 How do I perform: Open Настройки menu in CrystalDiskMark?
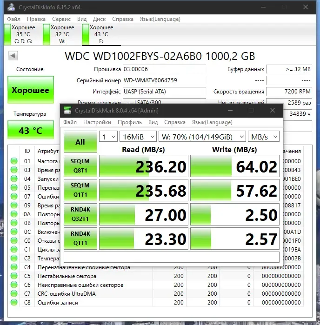click(x=97, y=122)
